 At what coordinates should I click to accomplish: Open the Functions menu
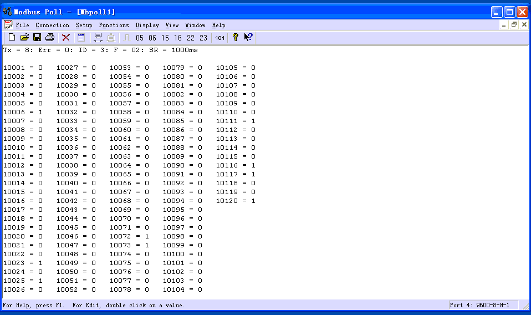[x=114, y=25]
